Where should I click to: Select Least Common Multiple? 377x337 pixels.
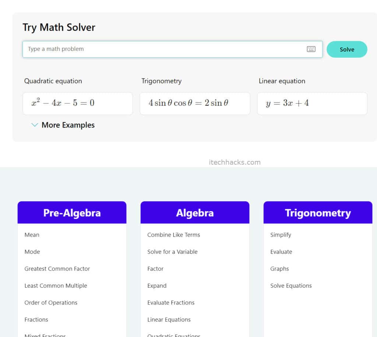pyautogui.click(x=56, y=286)
